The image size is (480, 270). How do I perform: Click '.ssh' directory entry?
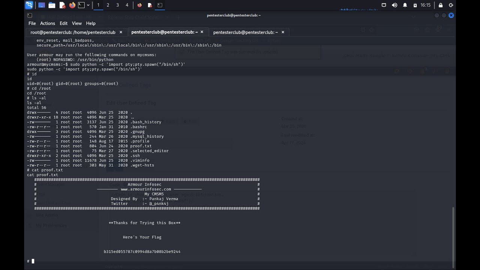pos(135,156)
